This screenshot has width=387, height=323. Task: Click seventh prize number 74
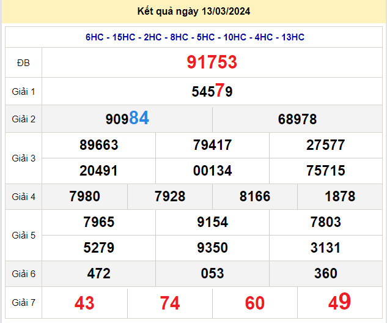tap(170, 303)
